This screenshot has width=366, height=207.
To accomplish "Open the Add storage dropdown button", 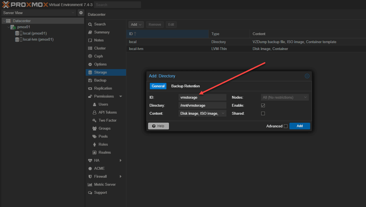I will (136, 25).
